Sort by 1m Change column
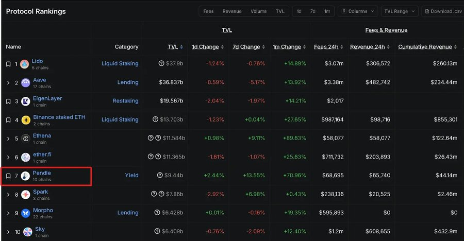Screen dimensions: 464x241 [x=304, y=47]
